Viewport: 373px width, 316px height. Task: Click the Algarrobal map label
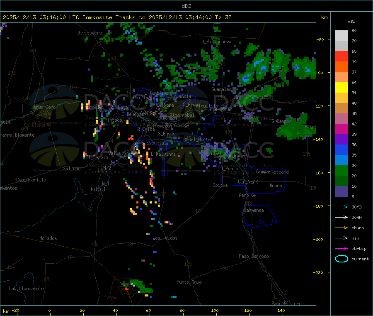pyautogui.click(x=182, y=115)
